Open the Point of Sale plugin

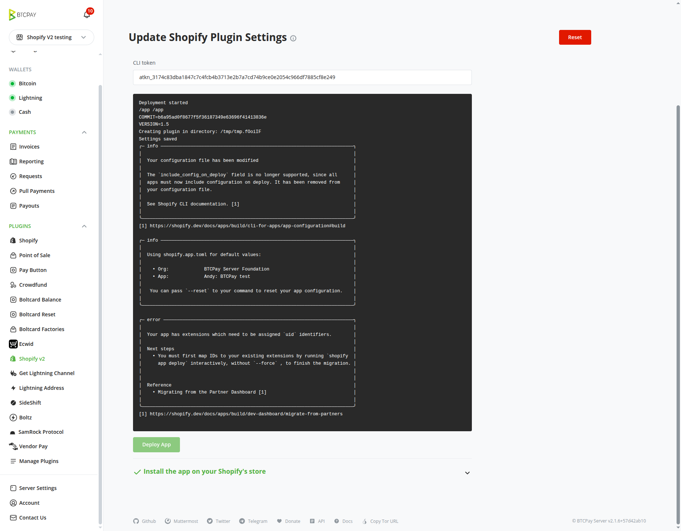[34, 255]
